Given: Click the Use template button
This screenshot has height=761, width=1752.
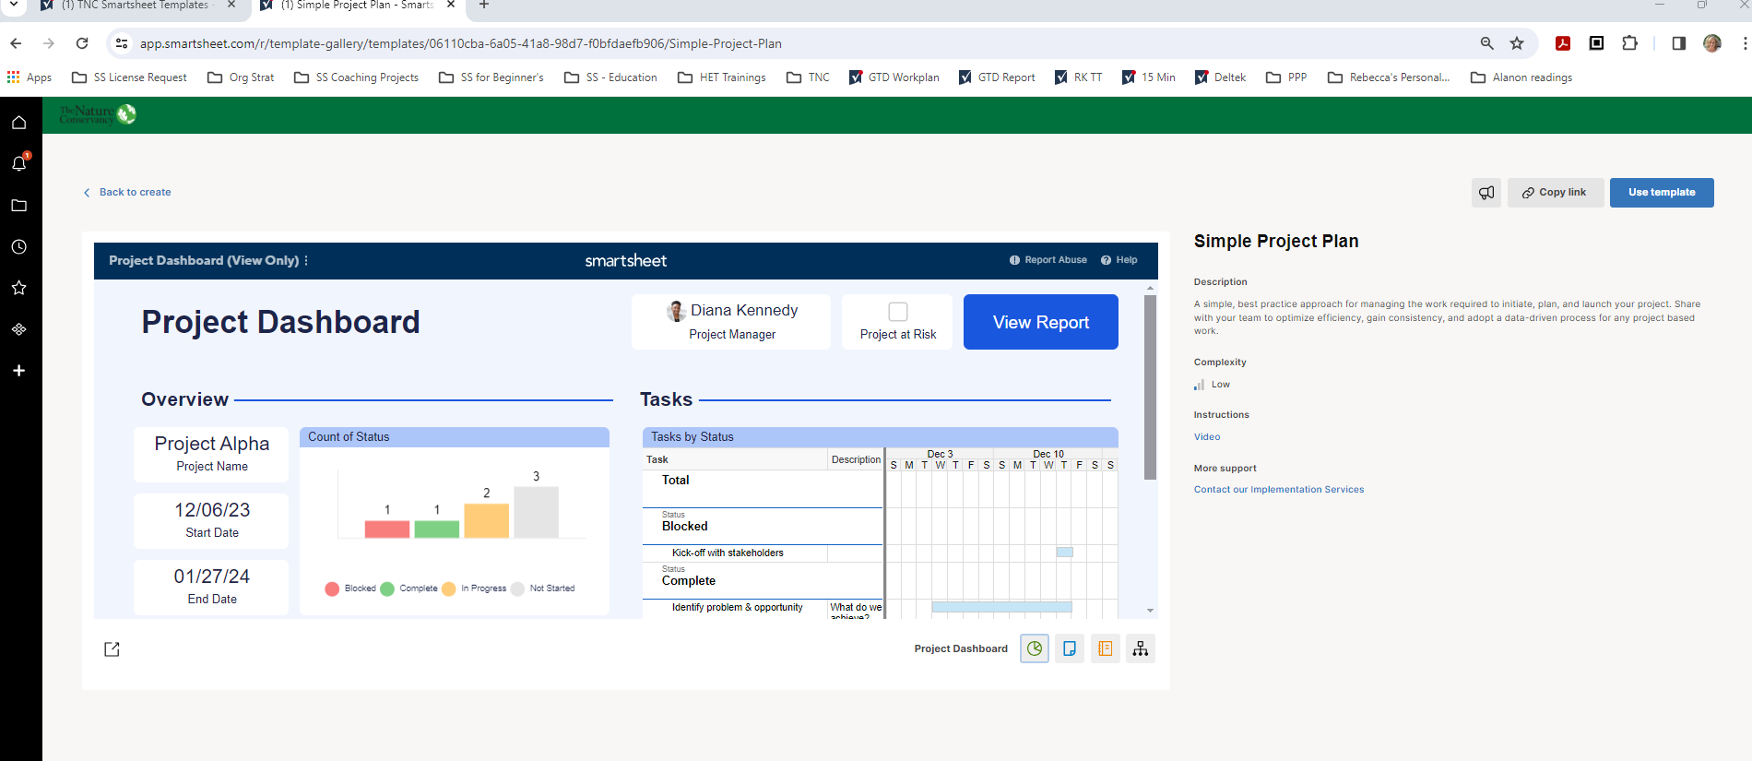Looking at the screenshot, I should (1662, 193).
